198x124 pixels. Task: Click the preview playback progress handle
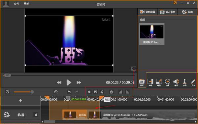[7, 75]
